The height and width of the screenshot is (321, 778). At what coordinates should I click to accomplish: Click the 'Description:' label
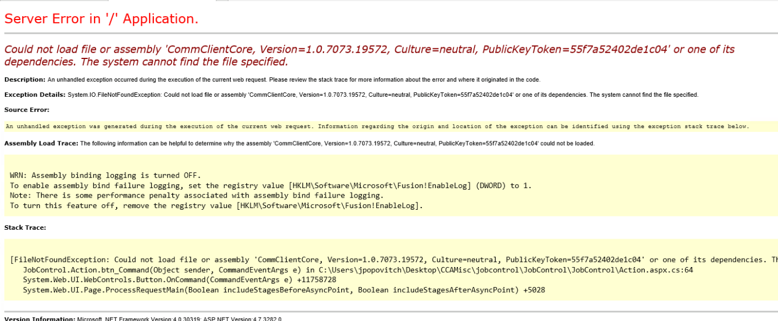(x=24, y=80)
